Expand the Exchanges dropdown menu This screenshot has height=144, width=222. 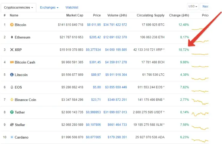[49, 7]
